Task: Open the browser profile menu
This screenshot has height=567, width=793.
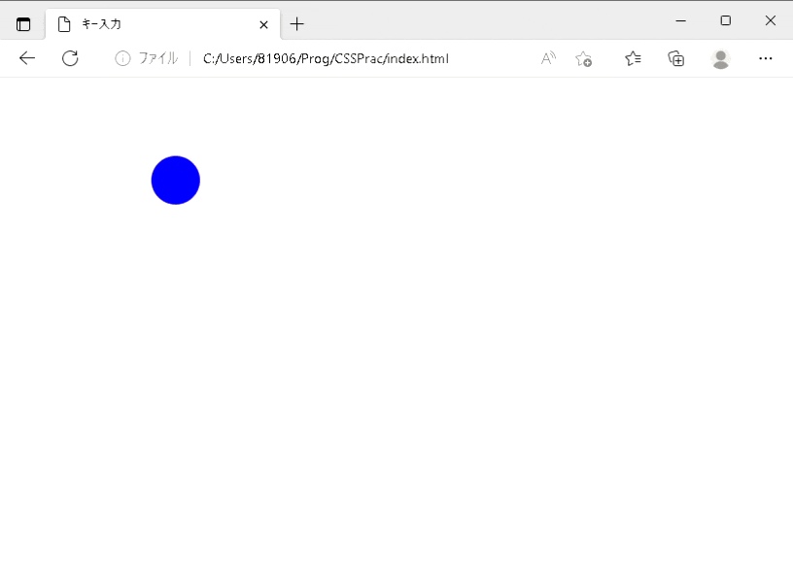Action: 720,58
